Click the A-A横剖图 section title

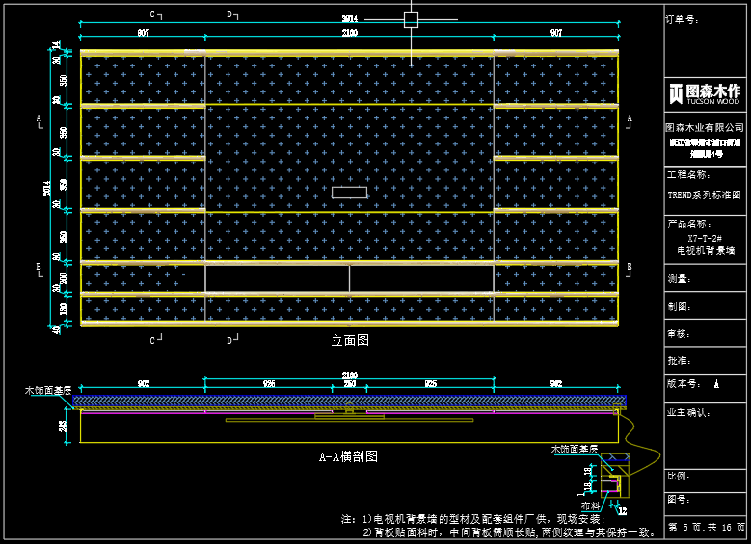347,455
